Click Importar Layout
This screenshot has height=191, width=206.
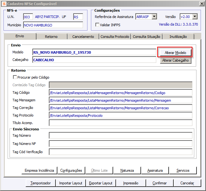71,183
